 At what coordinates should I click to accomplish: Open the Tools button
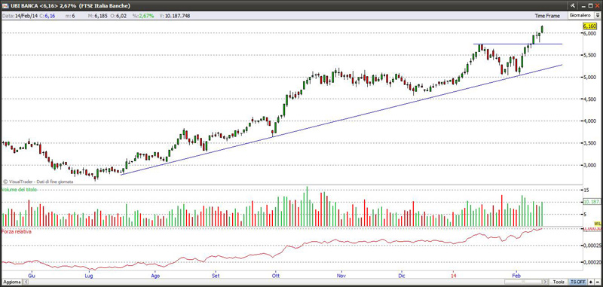559,282
